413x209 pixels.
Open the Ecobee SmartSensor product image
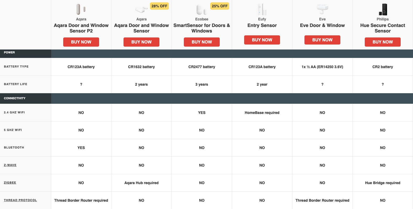click(202, 10)
